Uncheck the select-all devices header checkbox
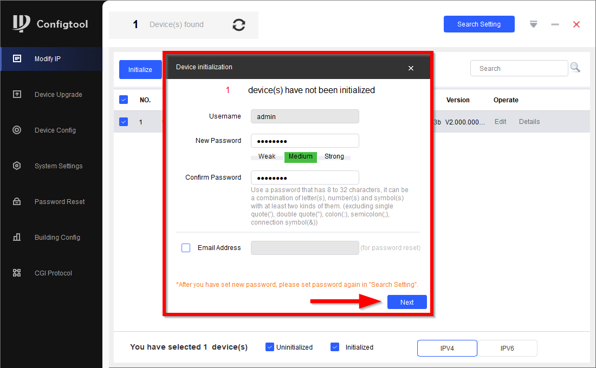This screenshot has width=596, height=368. pyautogui.click(x=124, y=100)
